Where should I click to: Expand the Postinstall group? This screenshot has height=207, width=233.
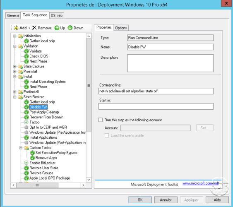pyautogui.click(x=15, y=92)
